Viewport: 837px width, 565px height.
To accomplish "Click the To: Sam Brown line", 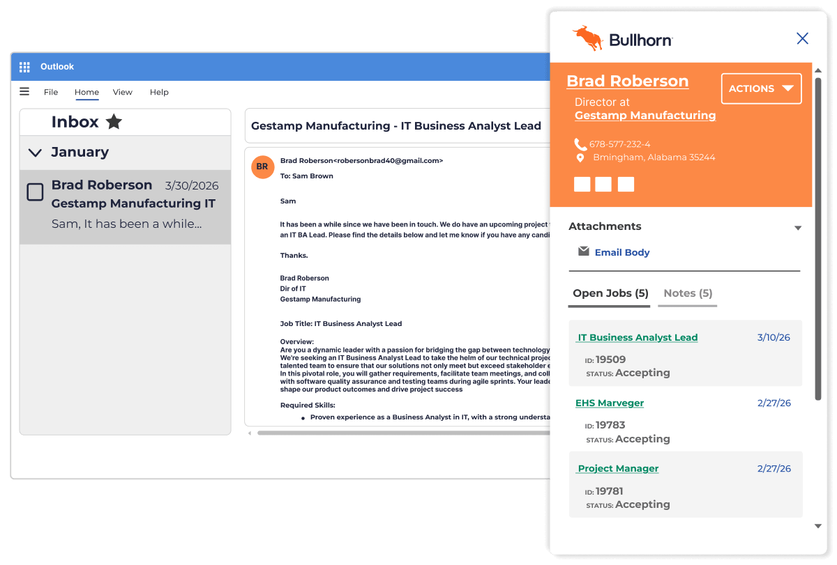I will point(307,176).
